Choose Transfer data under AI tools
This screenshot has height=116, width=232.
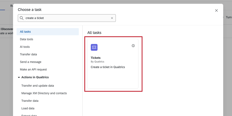pyautogui.click(x=28, y=54)
